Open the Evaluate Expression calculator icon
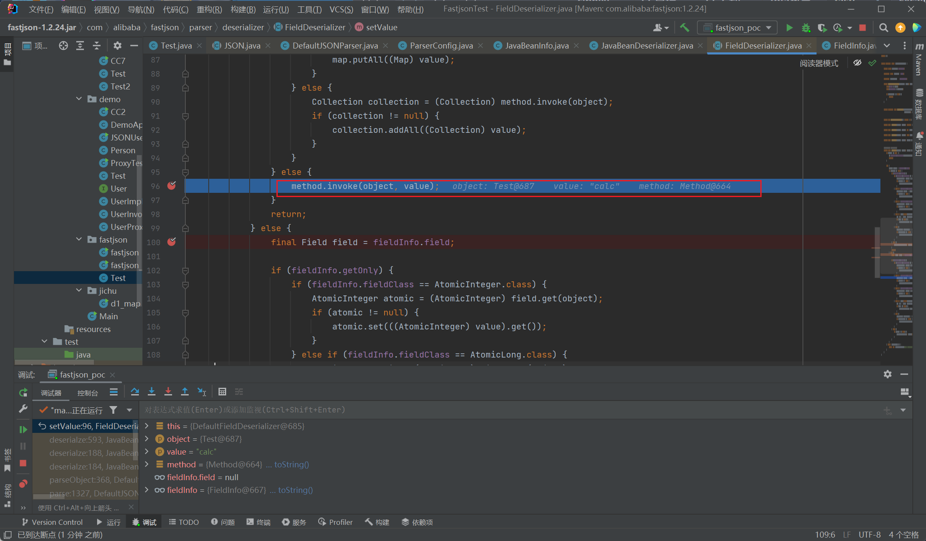 coord(222,392)
